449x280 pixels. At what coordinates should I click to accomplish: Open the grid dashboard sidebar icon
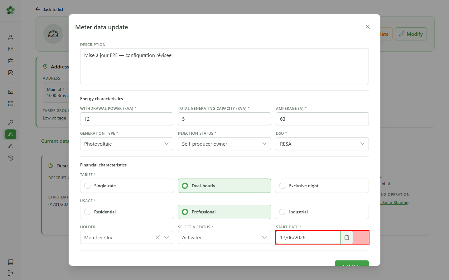tap(11, 104)
